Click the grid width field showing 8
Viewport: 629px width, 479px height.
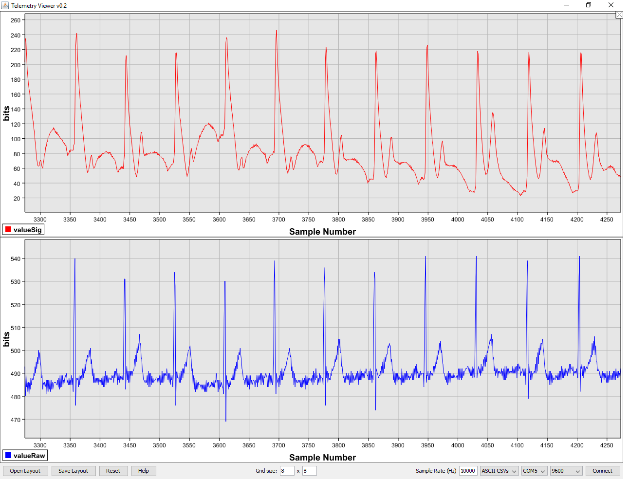(287, 471)
